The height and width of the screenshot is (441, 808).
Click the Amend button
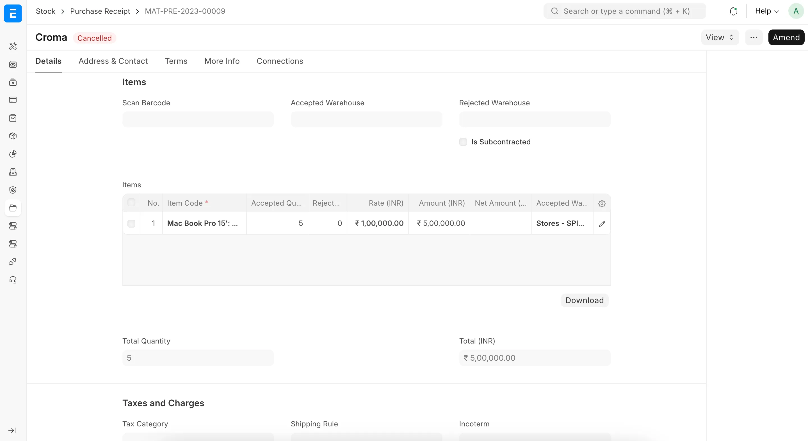pyautogui.click(x=786, y=37)
